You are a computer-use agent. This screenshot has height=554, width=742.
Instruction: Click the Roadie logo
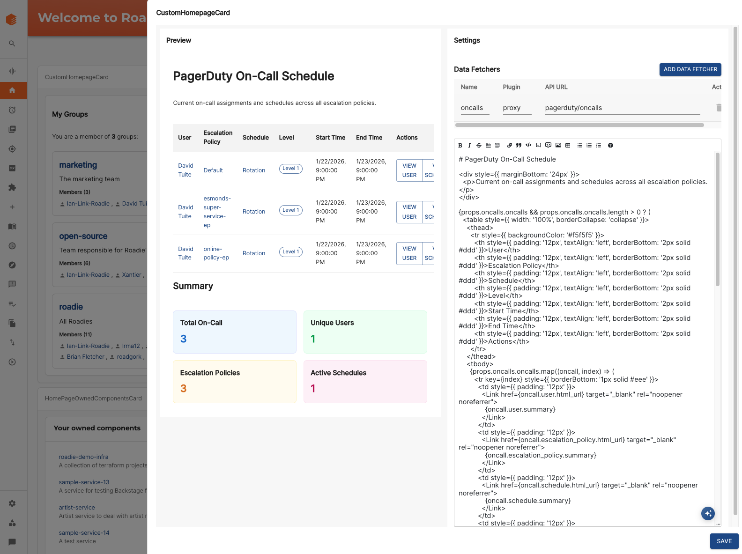tap(12, 19)
